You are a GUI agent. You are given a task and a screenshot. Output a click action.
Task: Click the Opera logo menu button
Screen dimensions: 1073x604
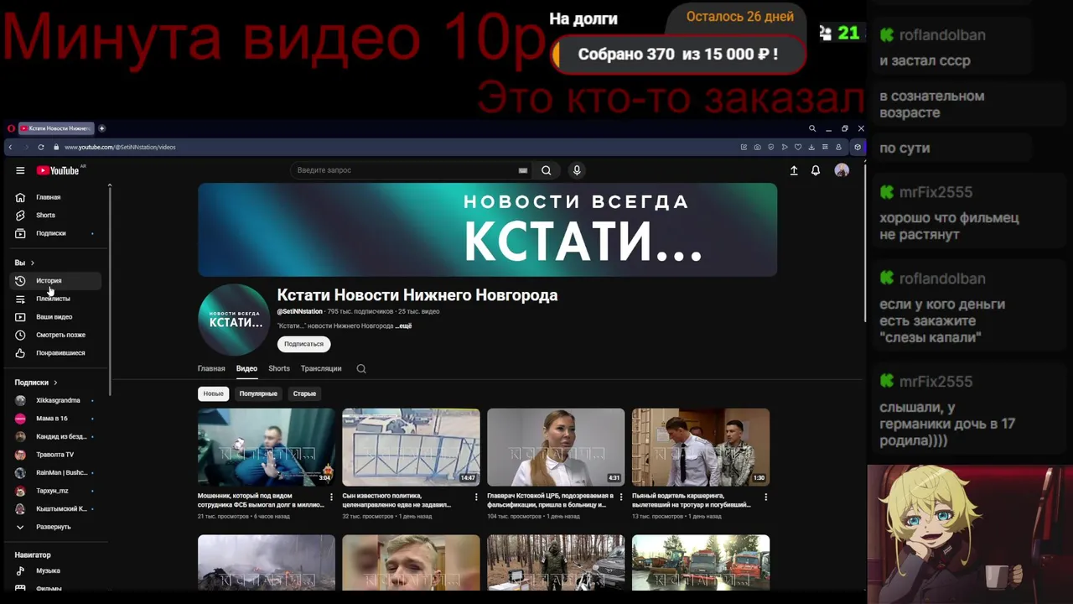tap(11, 128)
